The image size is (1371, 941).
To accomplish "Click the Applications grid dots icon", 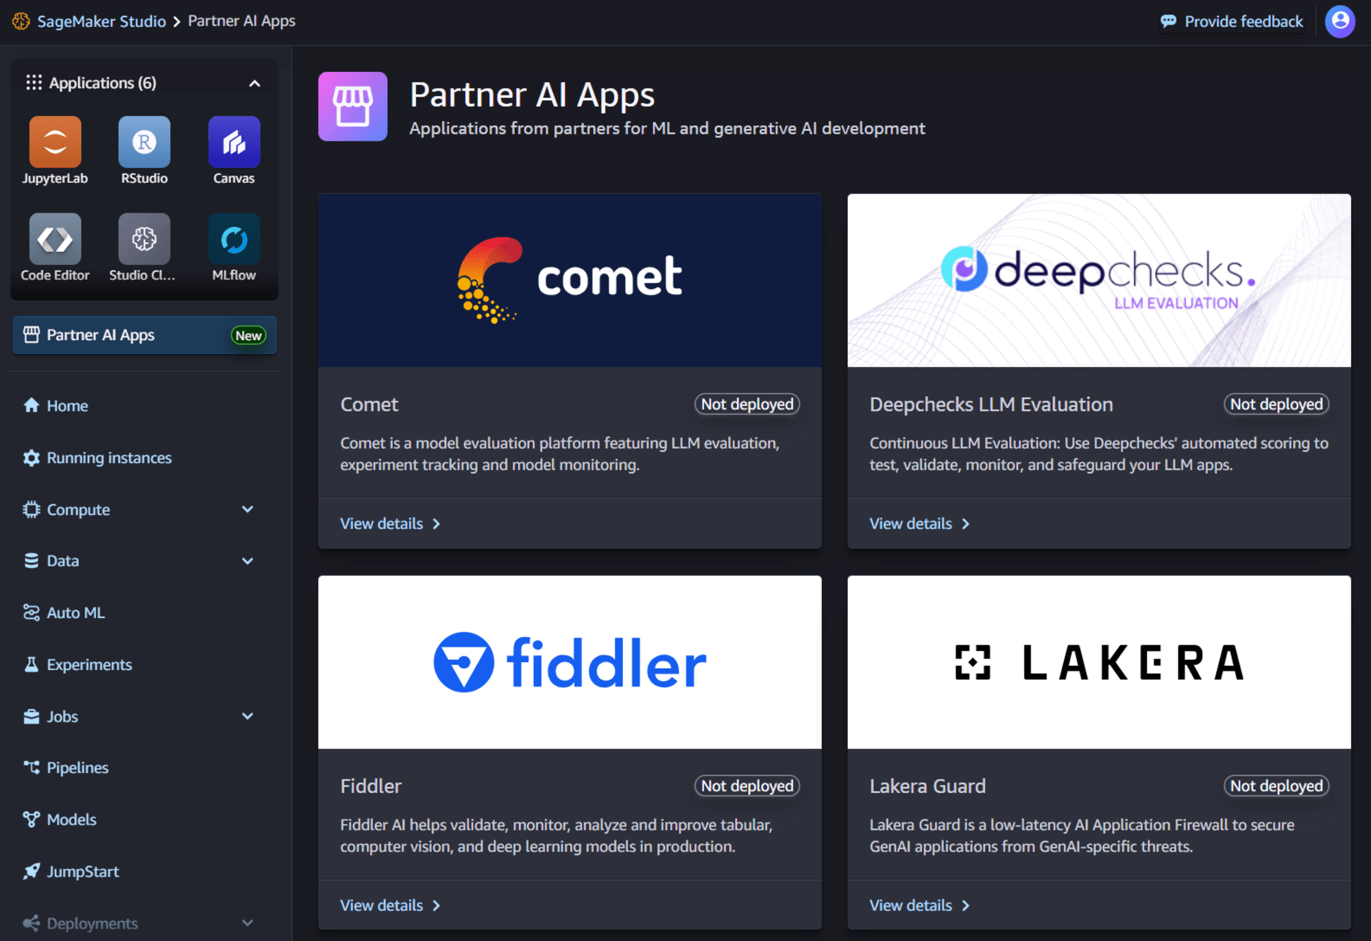I will (x=34, y=83).
